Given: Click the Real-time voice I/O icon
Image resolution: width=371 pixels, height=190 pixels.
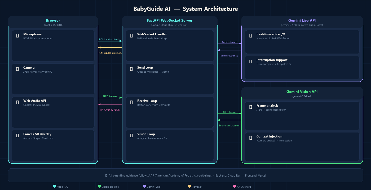Looking at the screenshot, I should [251, 36].
